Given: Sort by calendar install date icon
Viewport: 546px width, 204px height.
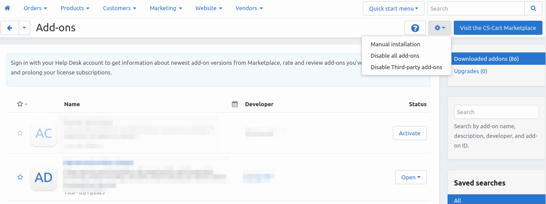Looking at the screenshot, I should tap(235, 104).
